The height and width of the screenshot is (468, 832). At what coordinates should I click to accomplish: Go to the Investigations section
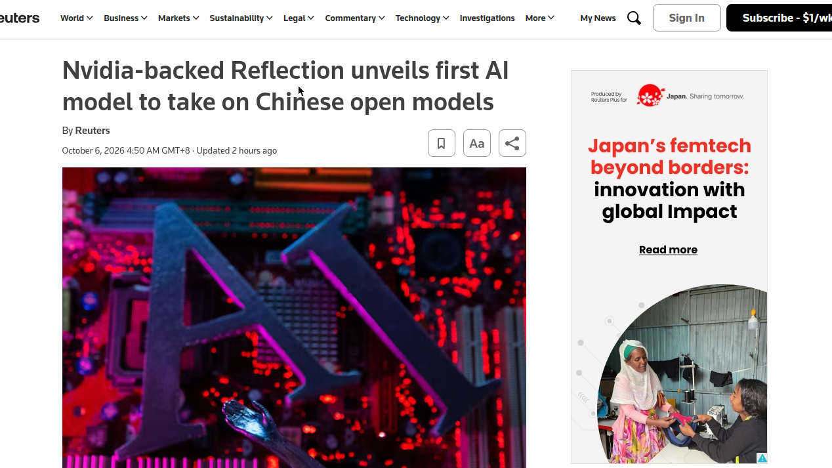pyautogui.click(x=487, y=18)
